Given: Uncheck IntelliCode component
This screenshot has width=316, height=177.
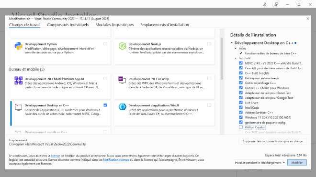Looking at the screenshot, I should click(241, 107).
